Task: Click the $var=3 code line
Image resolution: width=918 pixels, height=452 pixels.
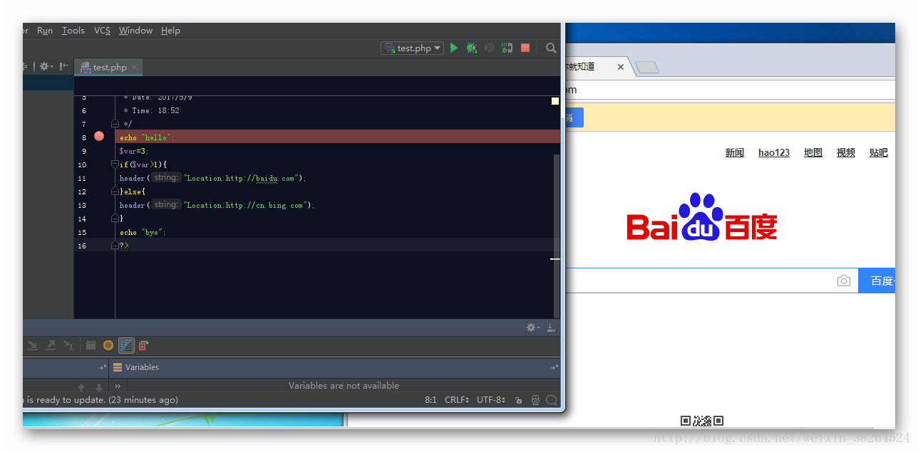Action: coord(134,151)
